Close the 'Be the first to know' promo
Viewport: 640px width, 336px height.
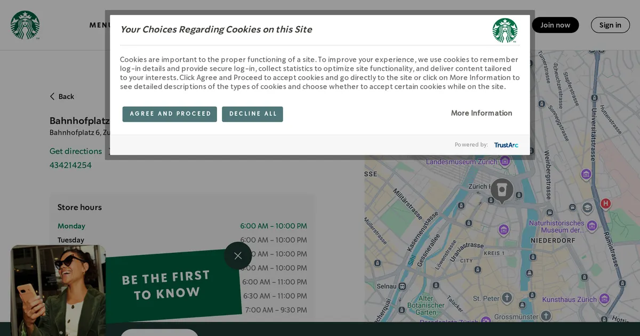pos(238,255)
